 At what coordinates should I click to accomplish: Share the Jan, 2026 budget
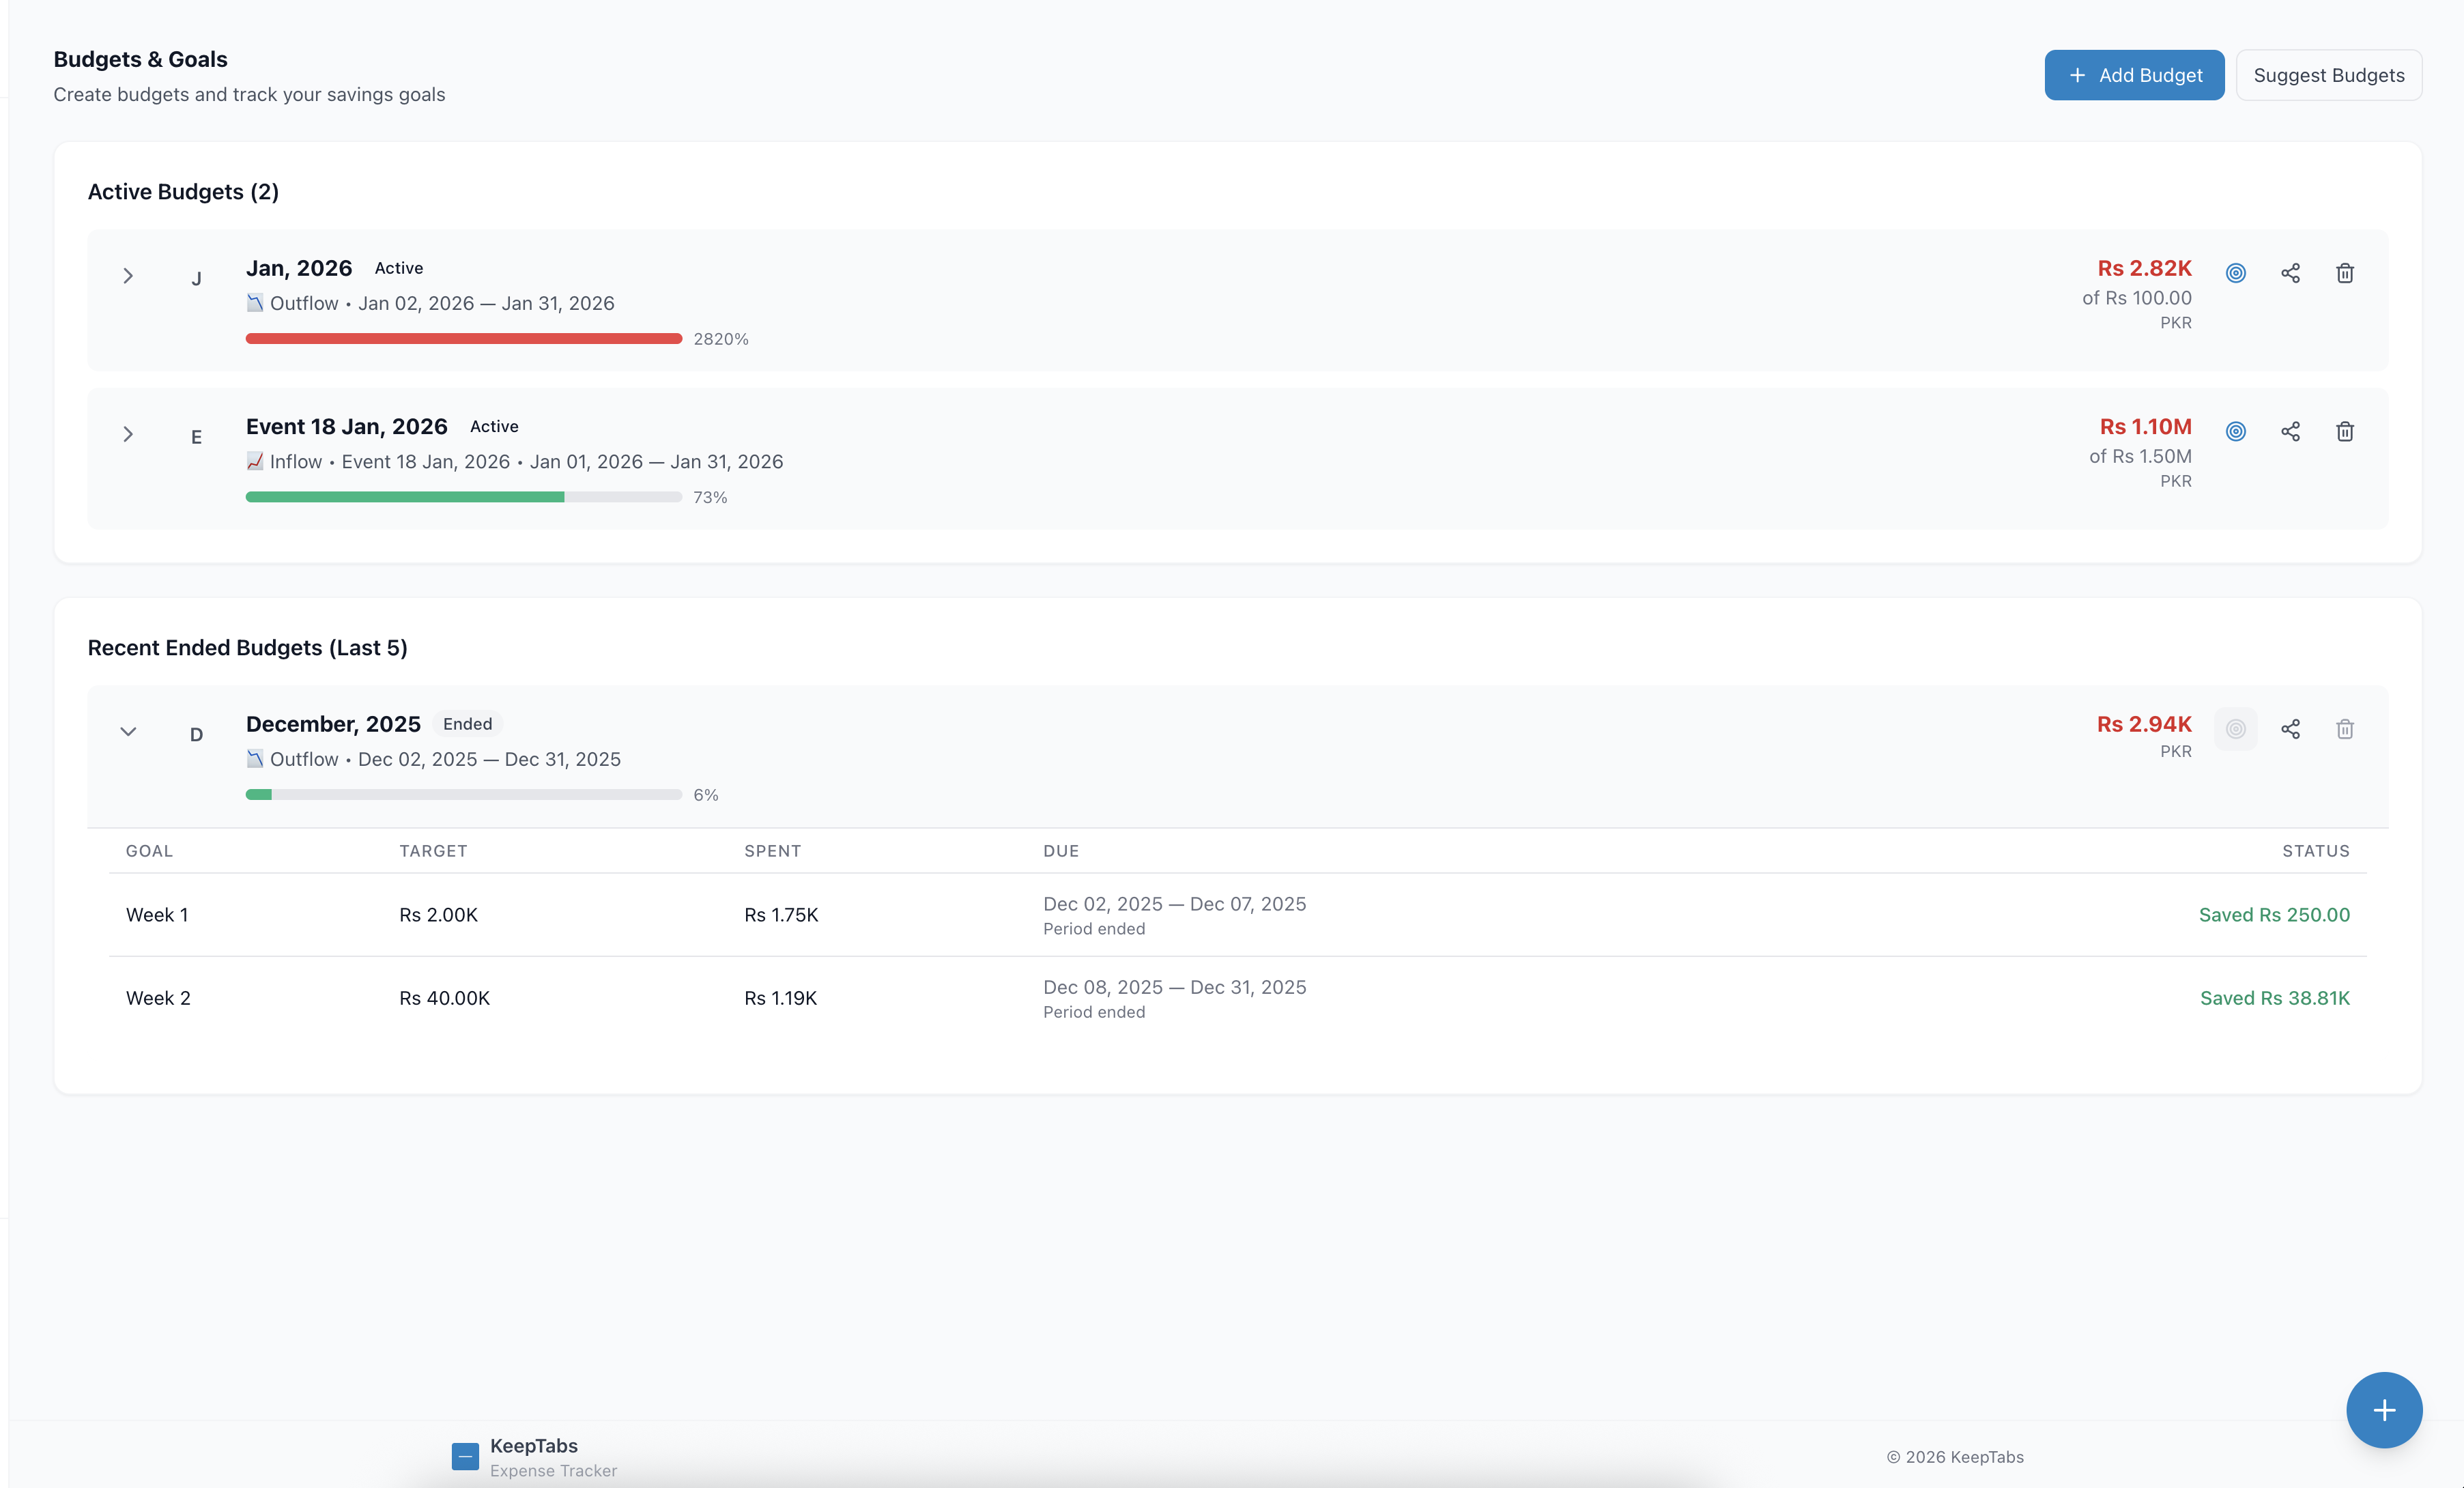point(2291,272)
